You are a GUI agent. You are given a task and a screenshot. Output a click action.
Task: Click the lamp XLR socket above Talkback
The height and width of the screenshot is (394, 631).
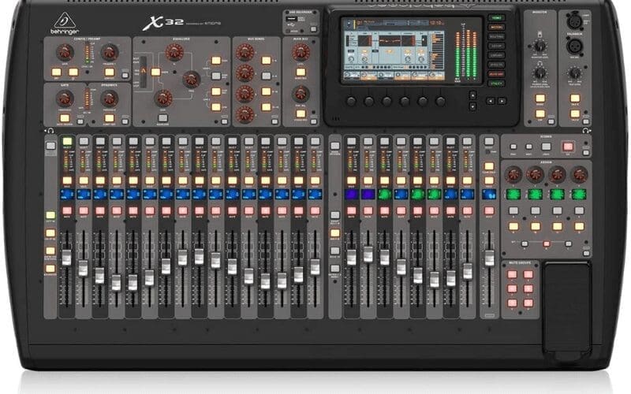point(574,21)
